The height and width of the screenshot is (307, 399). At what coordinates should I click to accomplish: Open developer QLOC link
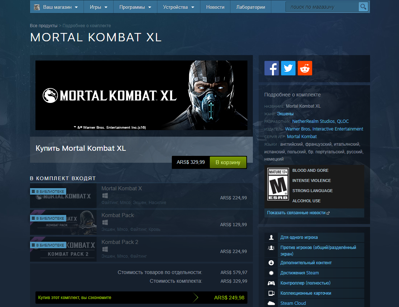click(343, 121)
